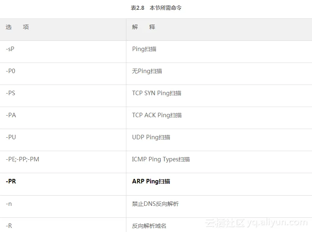Image resolution: width=312 pixels, height=232 pixels.
Task: Click the TCP SYN Ping扫描 text
Action: pyautogui.click(x=157, y=93)
